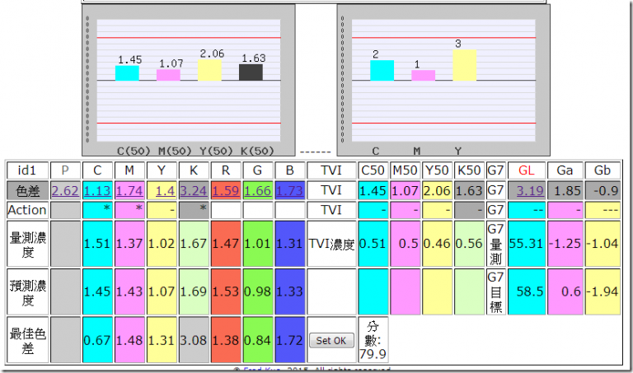
Task: Click the G7 target value 58.5 cell
Action: tap(526, 291)
